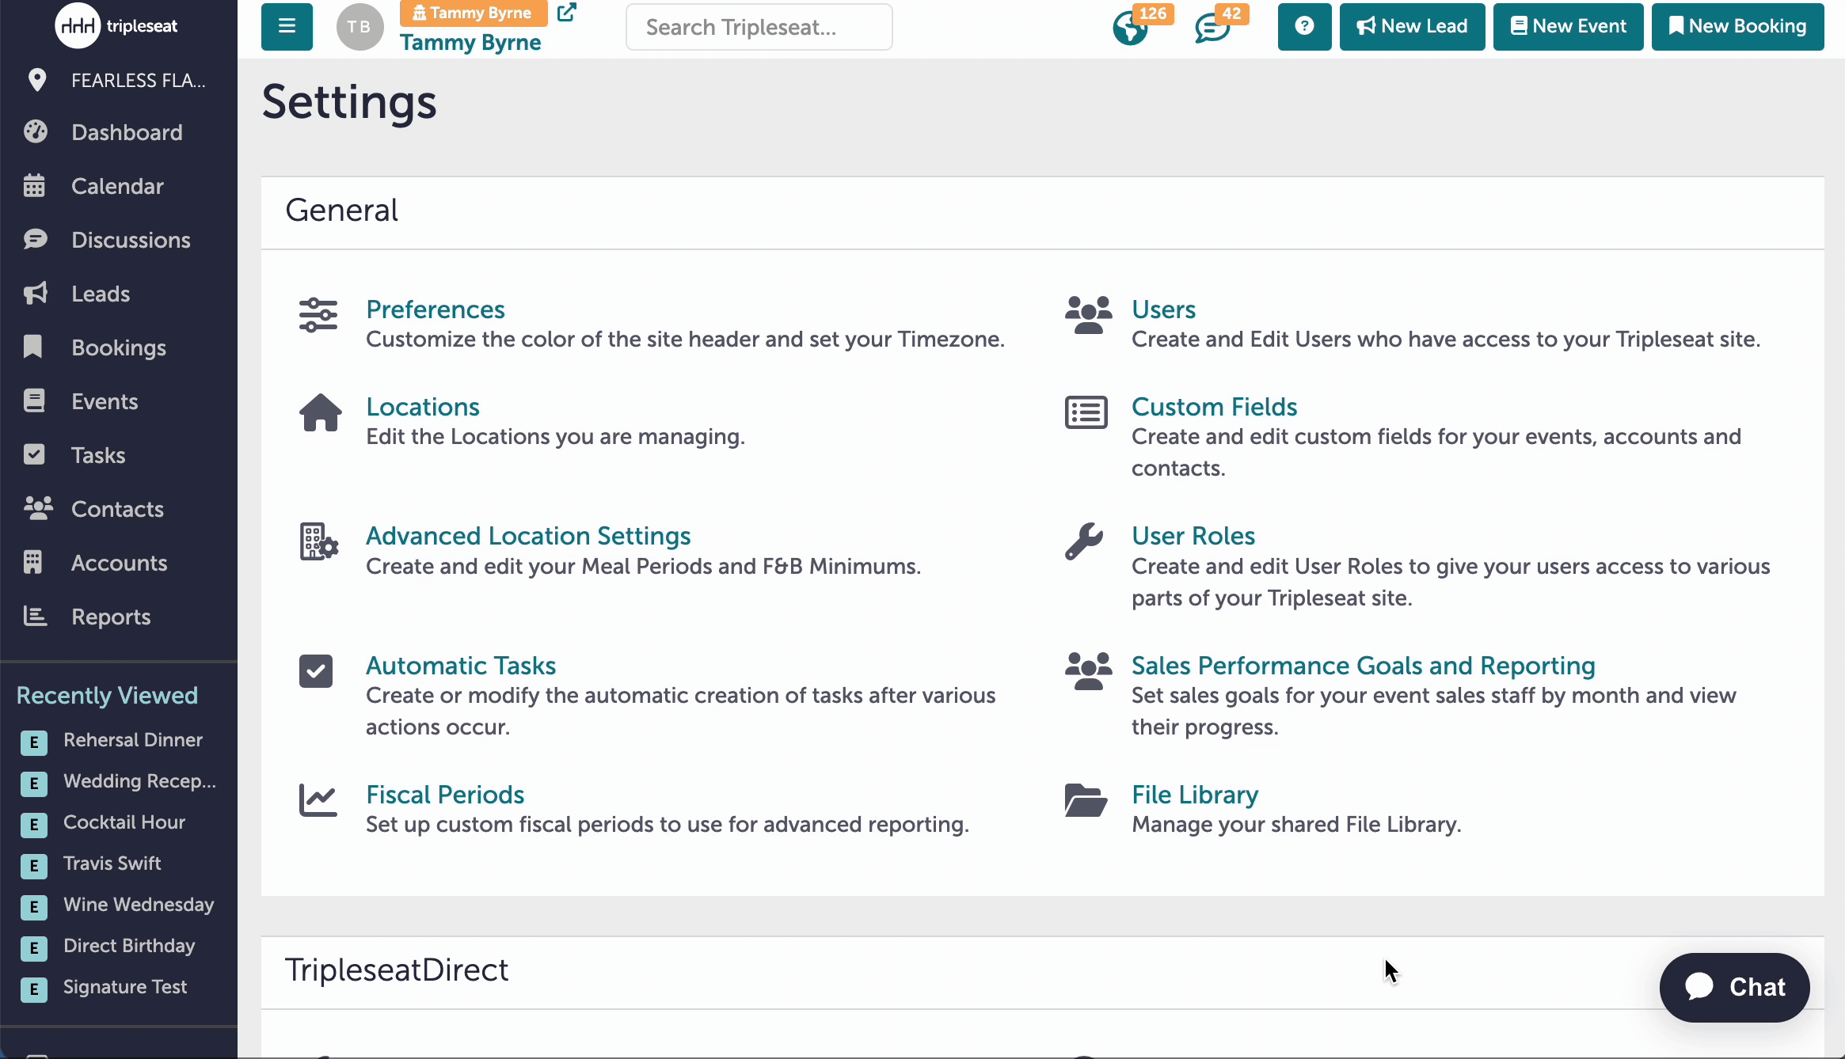Screen dimensions: 1845x1059
Task: Click the Custom Fields list icon
Action: (x=1086, y=412)
